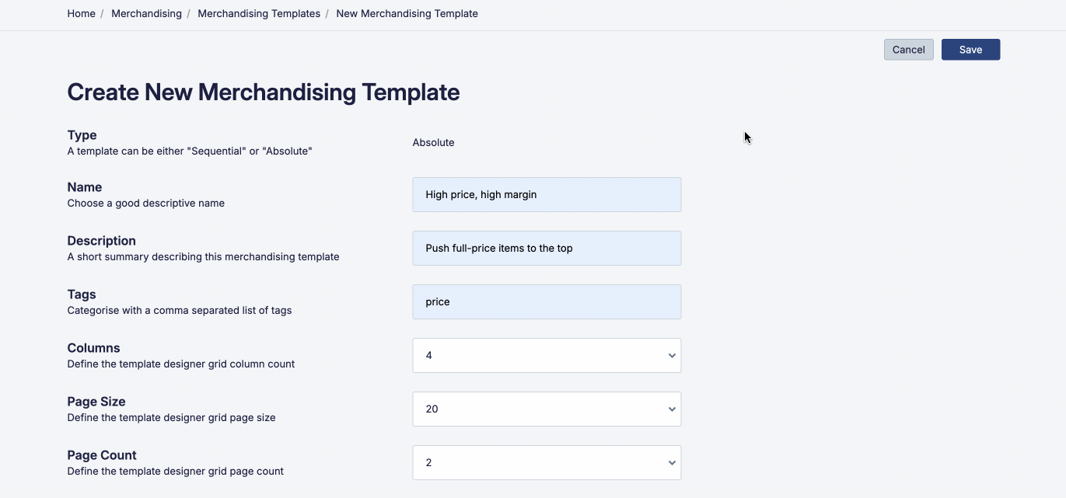The image size is (1066, 498).
Task: Open the Page Count dropdown showing 2
Action: point(547,462)
